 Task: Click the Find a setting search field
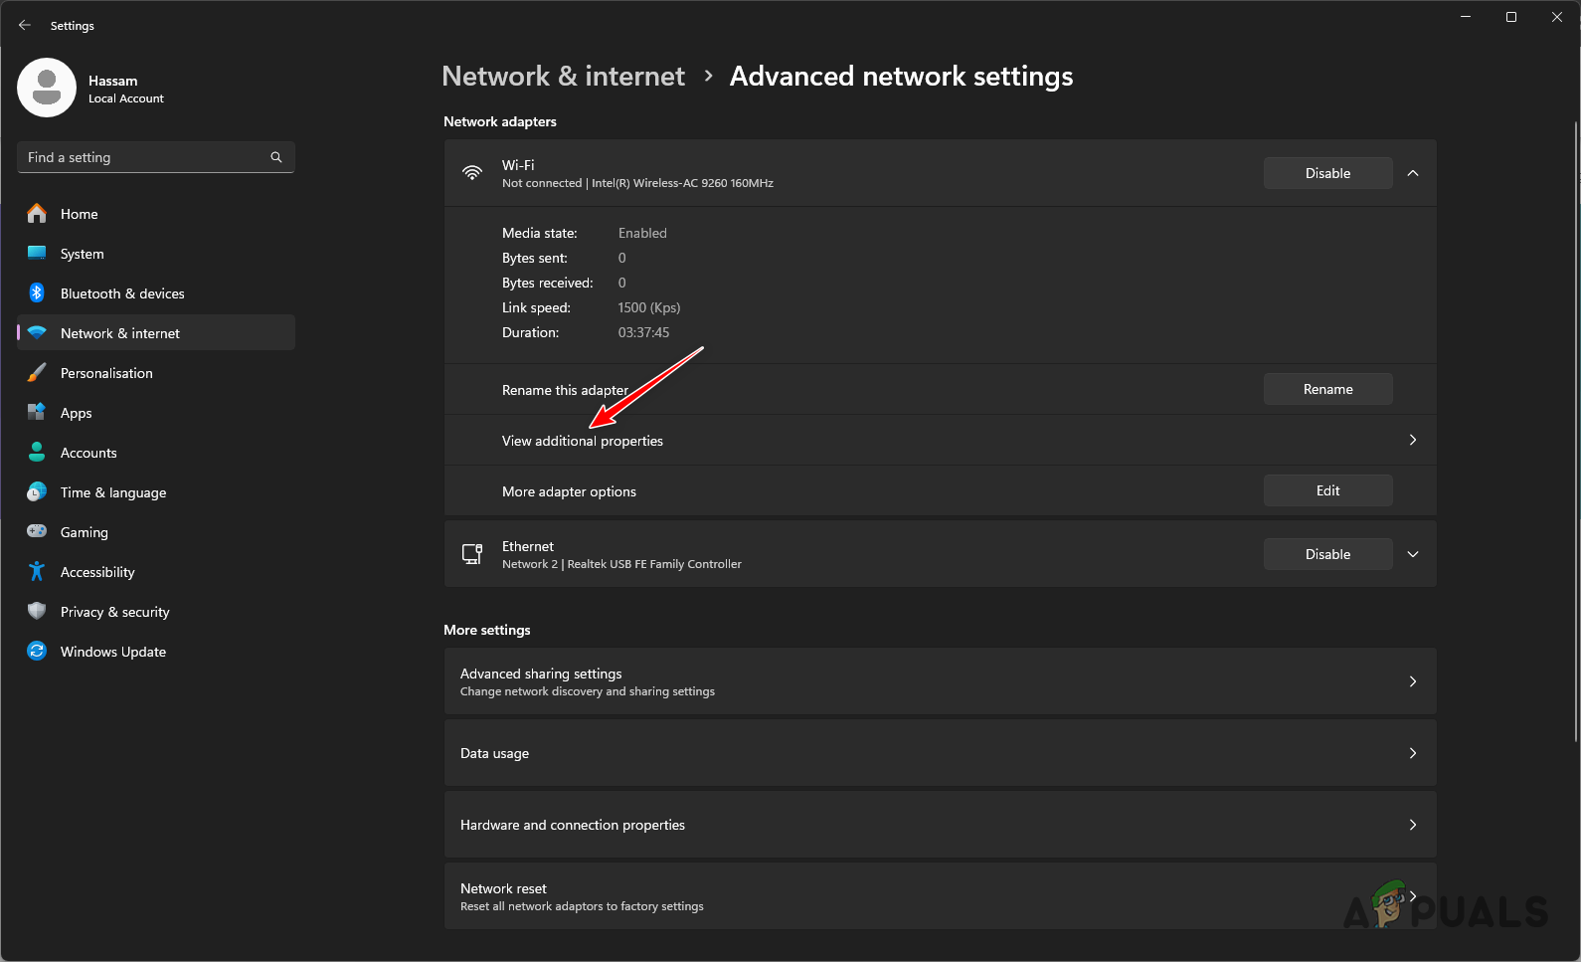click(x=156, y=157)
